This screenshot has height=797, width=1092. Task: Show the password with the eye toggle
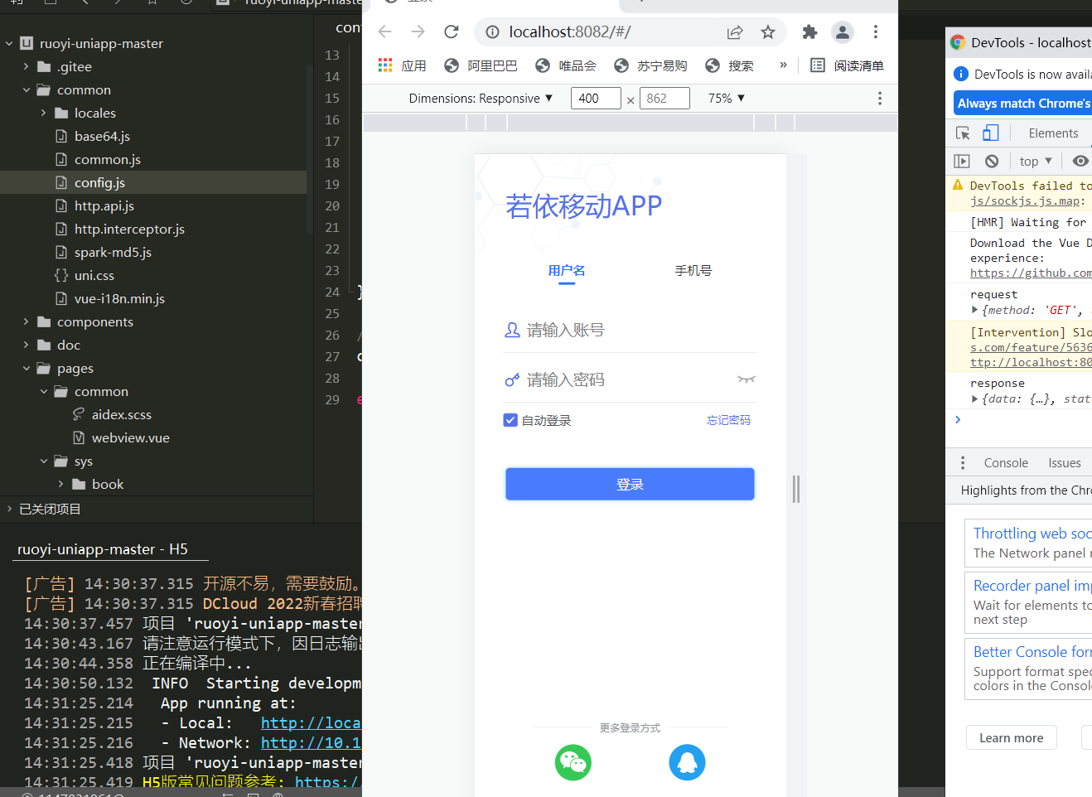746,378
